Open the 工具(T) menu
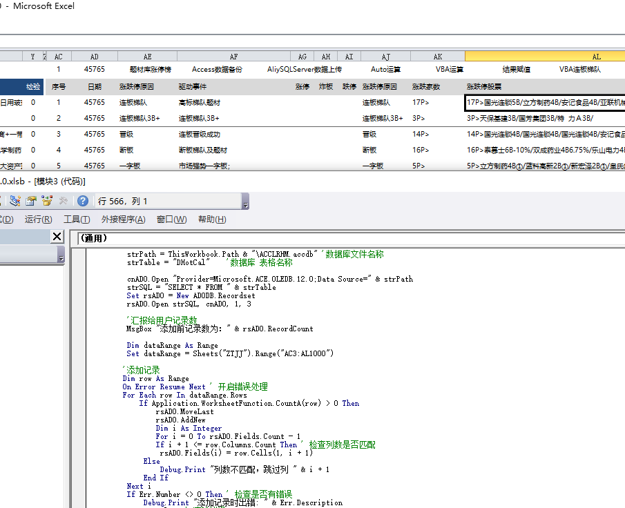The width and height of the screenshot is (625, 508). [77, 219]
